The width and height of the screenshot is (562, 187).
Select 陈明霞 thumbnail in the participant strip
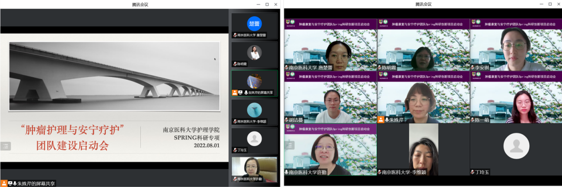pyautogui.click(x=254, y=54)
